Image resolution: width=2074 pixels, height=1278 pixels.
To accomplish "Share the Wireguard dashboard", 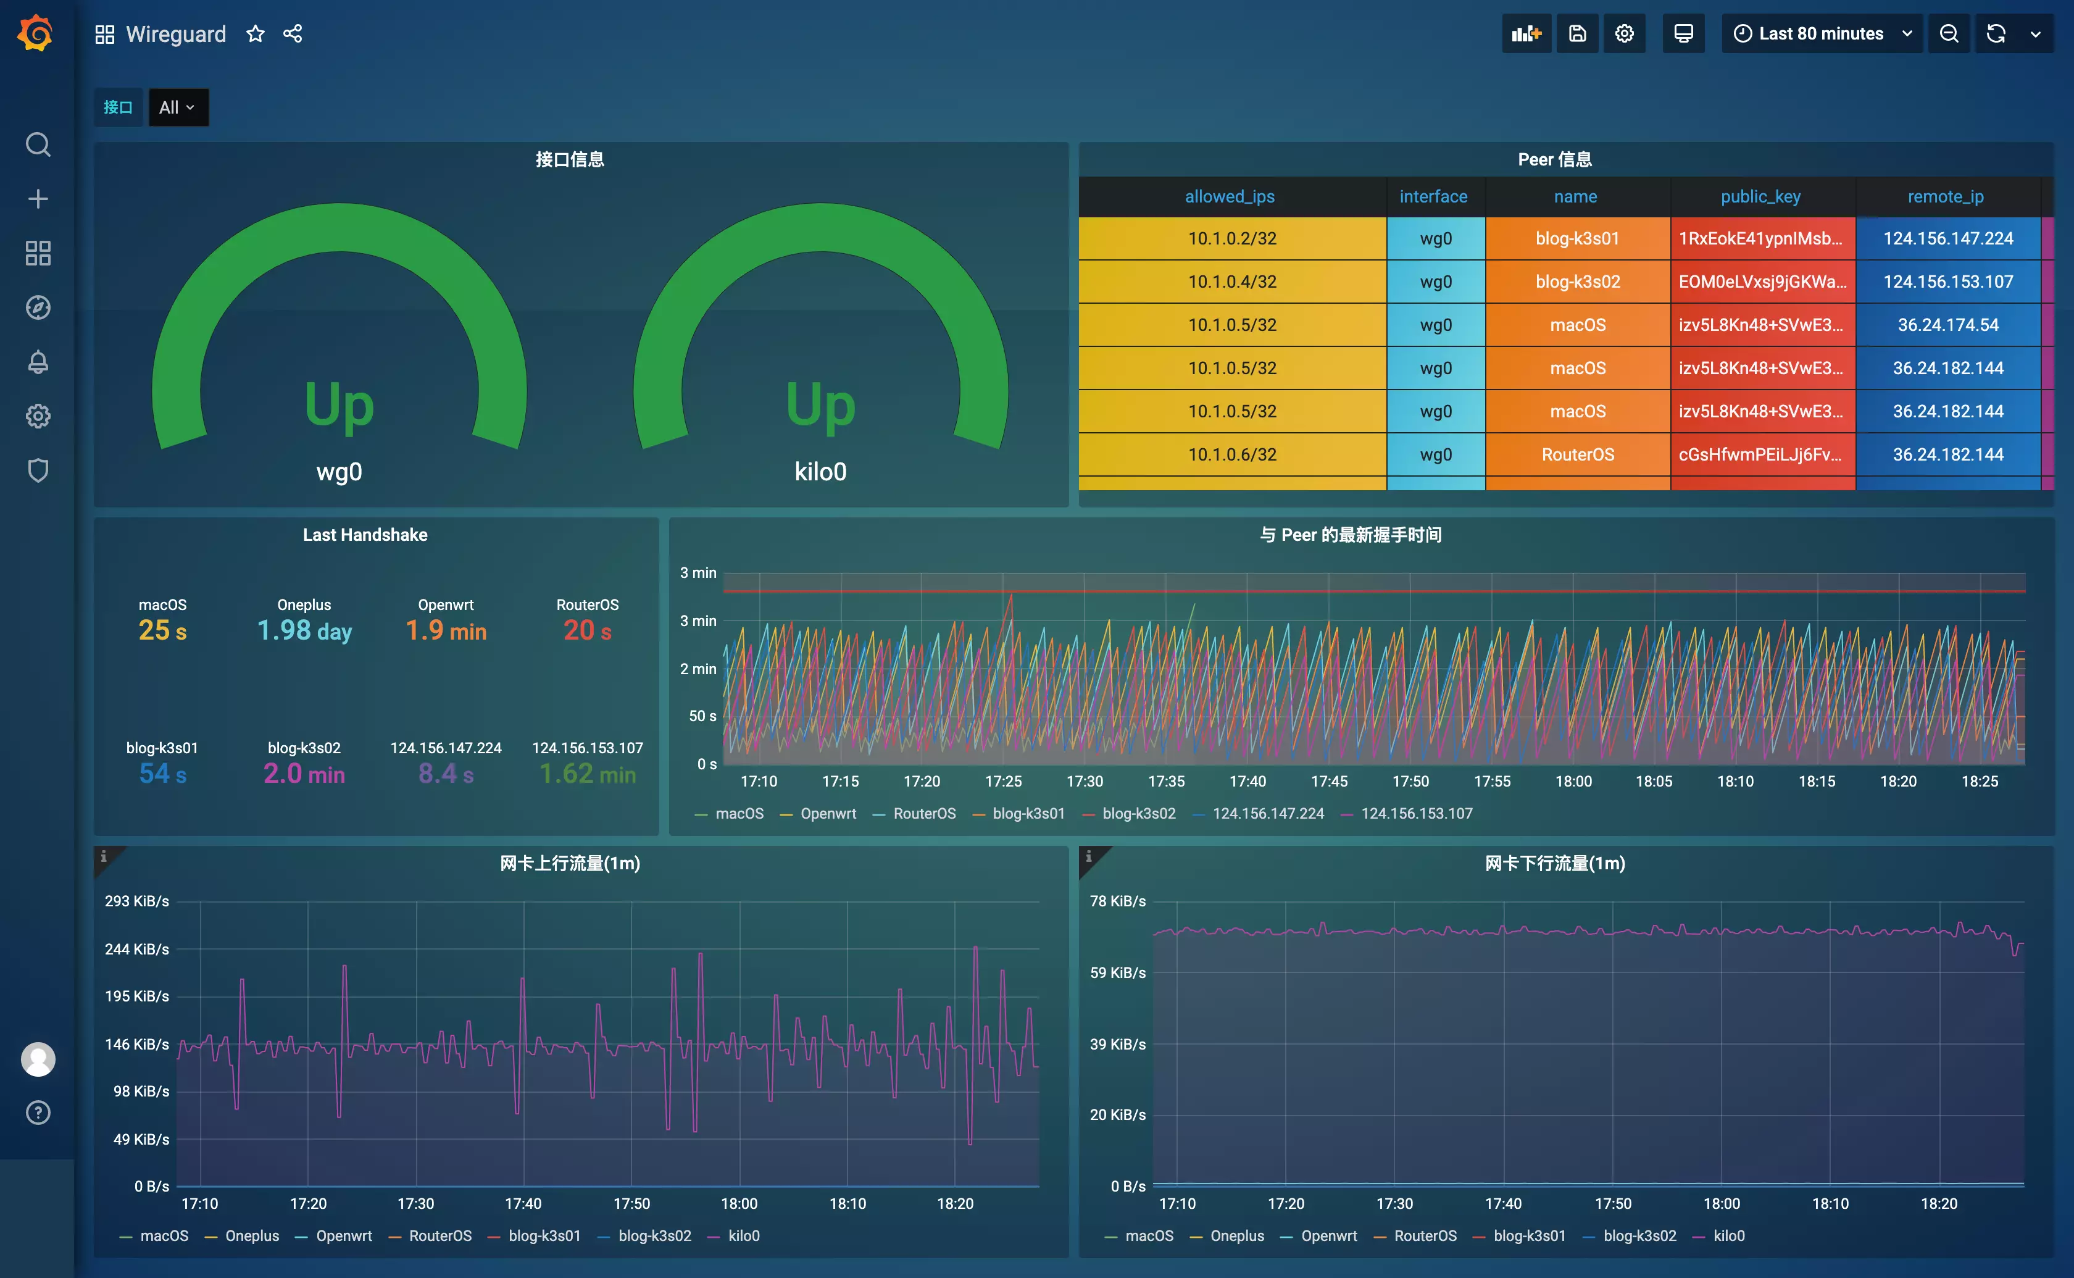I will 293,34.
